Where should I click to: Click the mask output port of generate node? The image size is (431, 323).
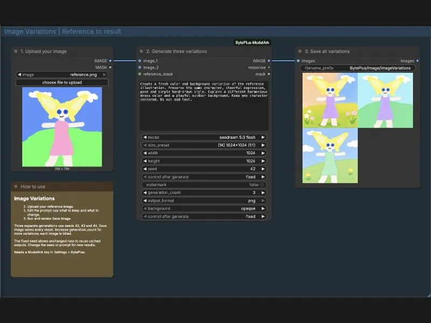[269, 74]
